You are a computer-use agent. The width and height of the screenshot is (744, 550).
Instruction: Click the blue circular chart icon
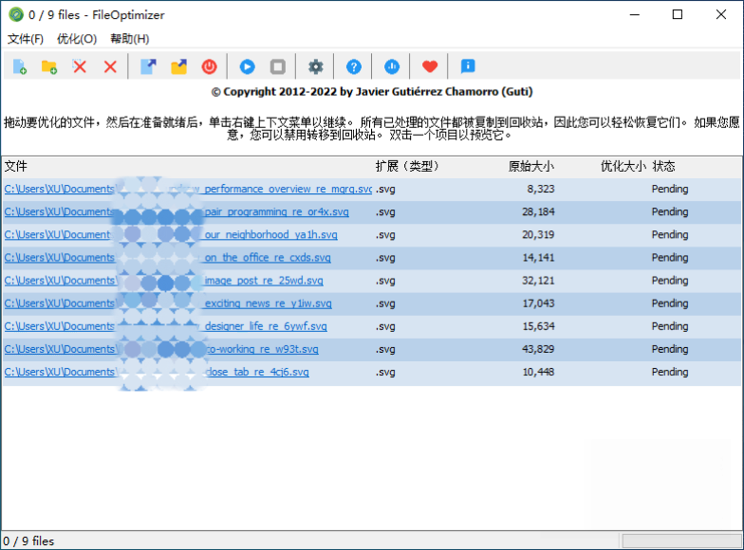pyautogui.click(x=392, y=66)
